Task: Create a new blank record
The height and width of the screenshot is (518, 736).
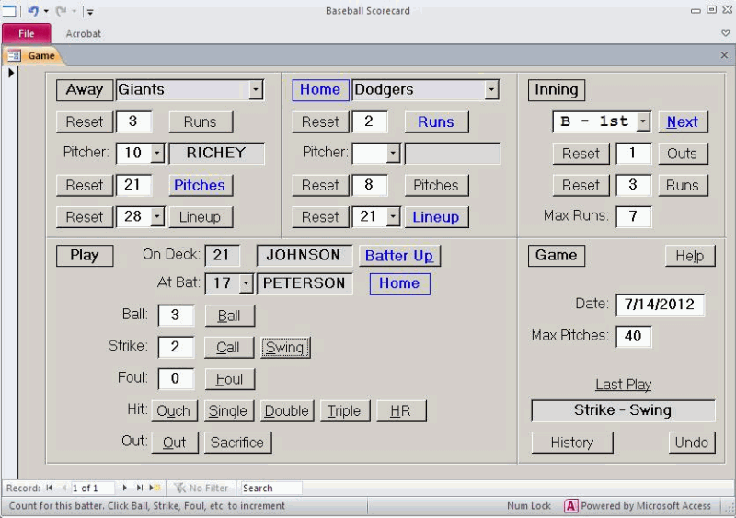Action: click(x=155, y=488)
